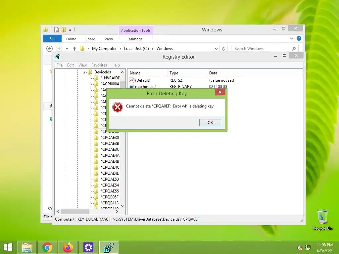Expand the Explorer ribbon chevron
Image resolution: width=339 pixels, height=254 pixels.
pyautogui.click(x=291, y=38)
